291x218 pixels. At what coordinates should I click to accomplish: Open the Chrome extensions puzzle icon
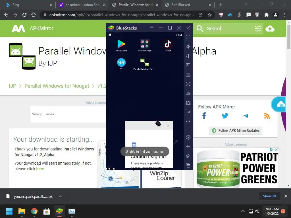[x=267, y=15]
